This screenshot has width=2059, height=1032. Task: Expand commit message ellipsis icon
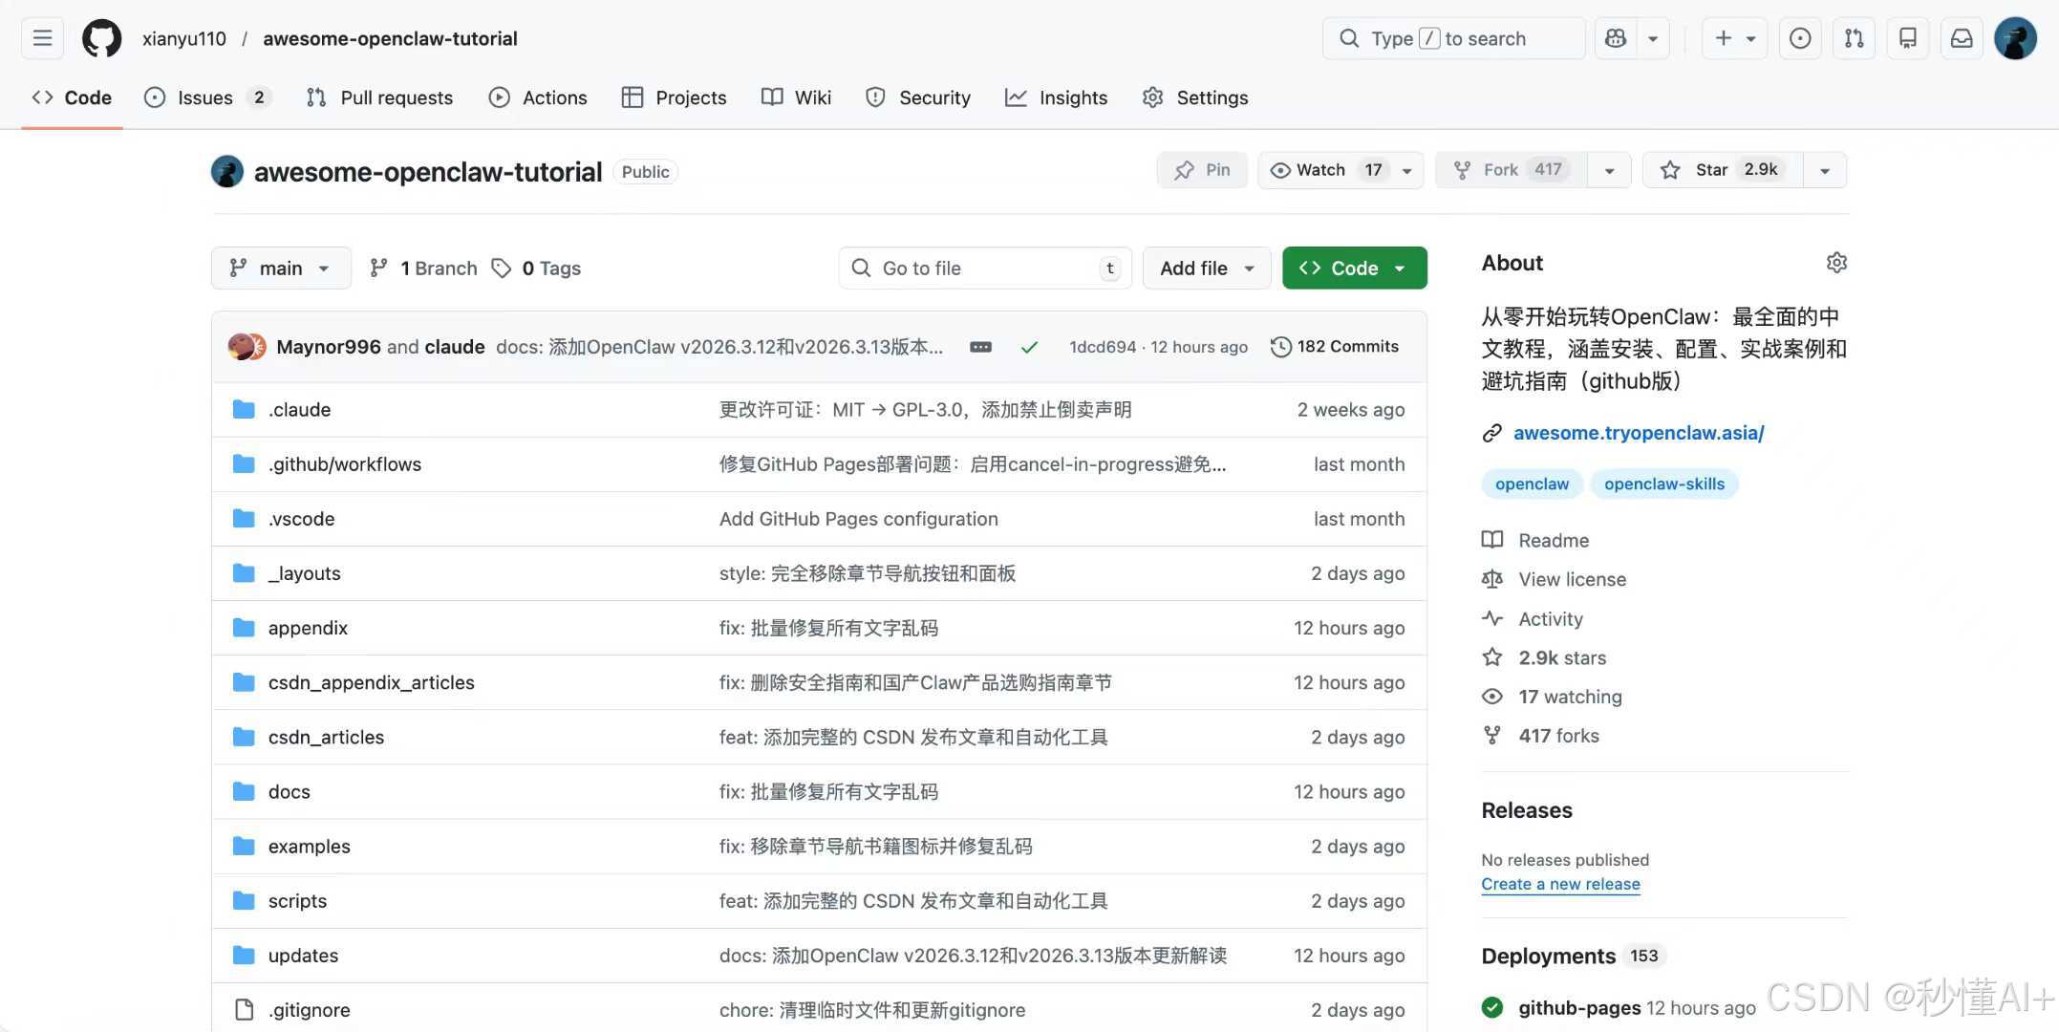pos(980,347)
